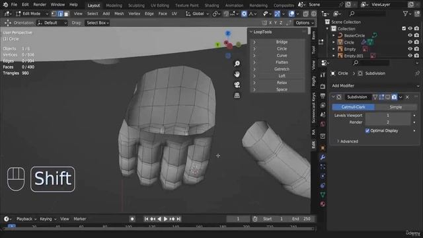Click the viewport zoom magnifier icon

point(237,63)
